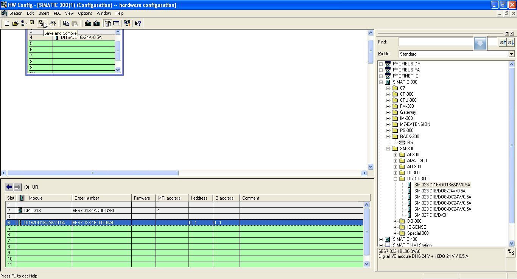Expand the CPU-300 folder
The height and width of the screenshot is (279, 517).
tap(388, 100)
